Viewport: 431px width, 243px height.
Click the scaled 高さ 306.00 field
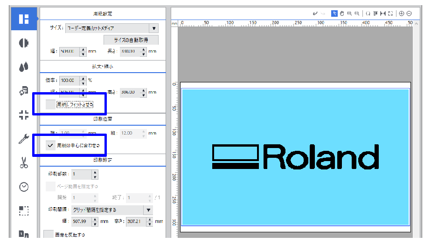(130, 93)
